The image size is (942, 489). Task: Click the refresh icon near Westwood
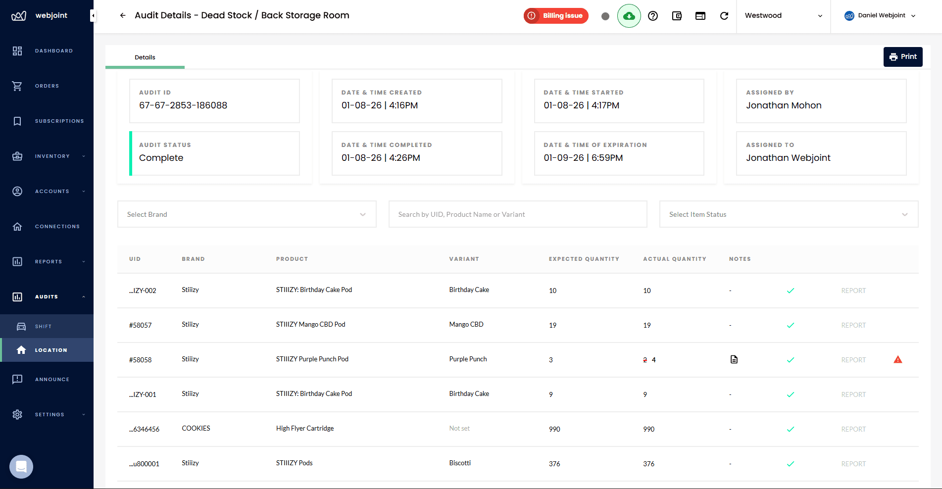coord(724,16)
